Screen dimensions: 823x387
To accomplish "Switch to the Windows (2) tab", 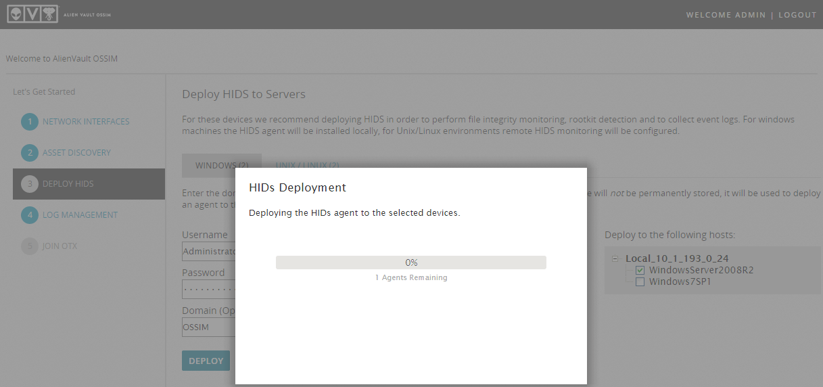I will (222, 165).
